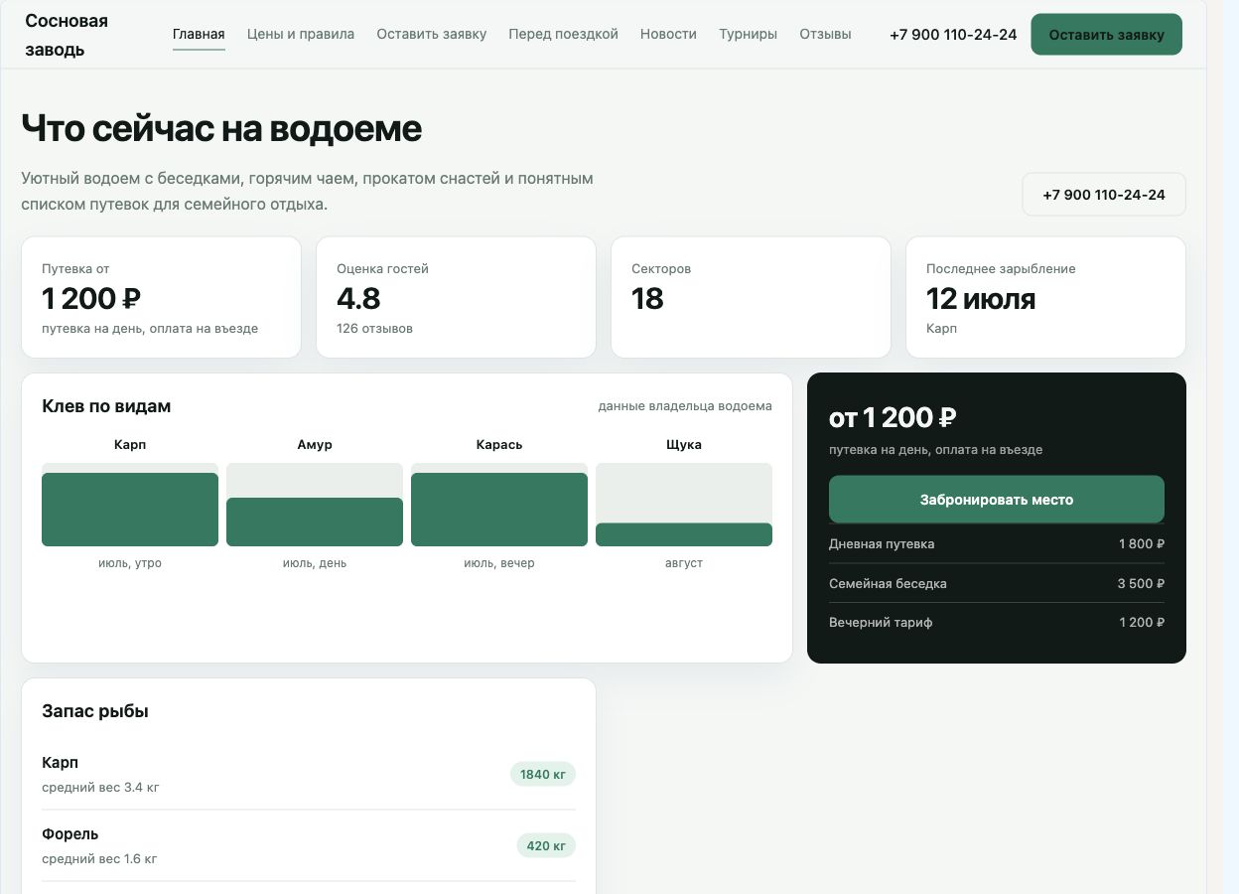Open the Турниры page
Screen dimensions: 1239x894
(x=748, y=34)
